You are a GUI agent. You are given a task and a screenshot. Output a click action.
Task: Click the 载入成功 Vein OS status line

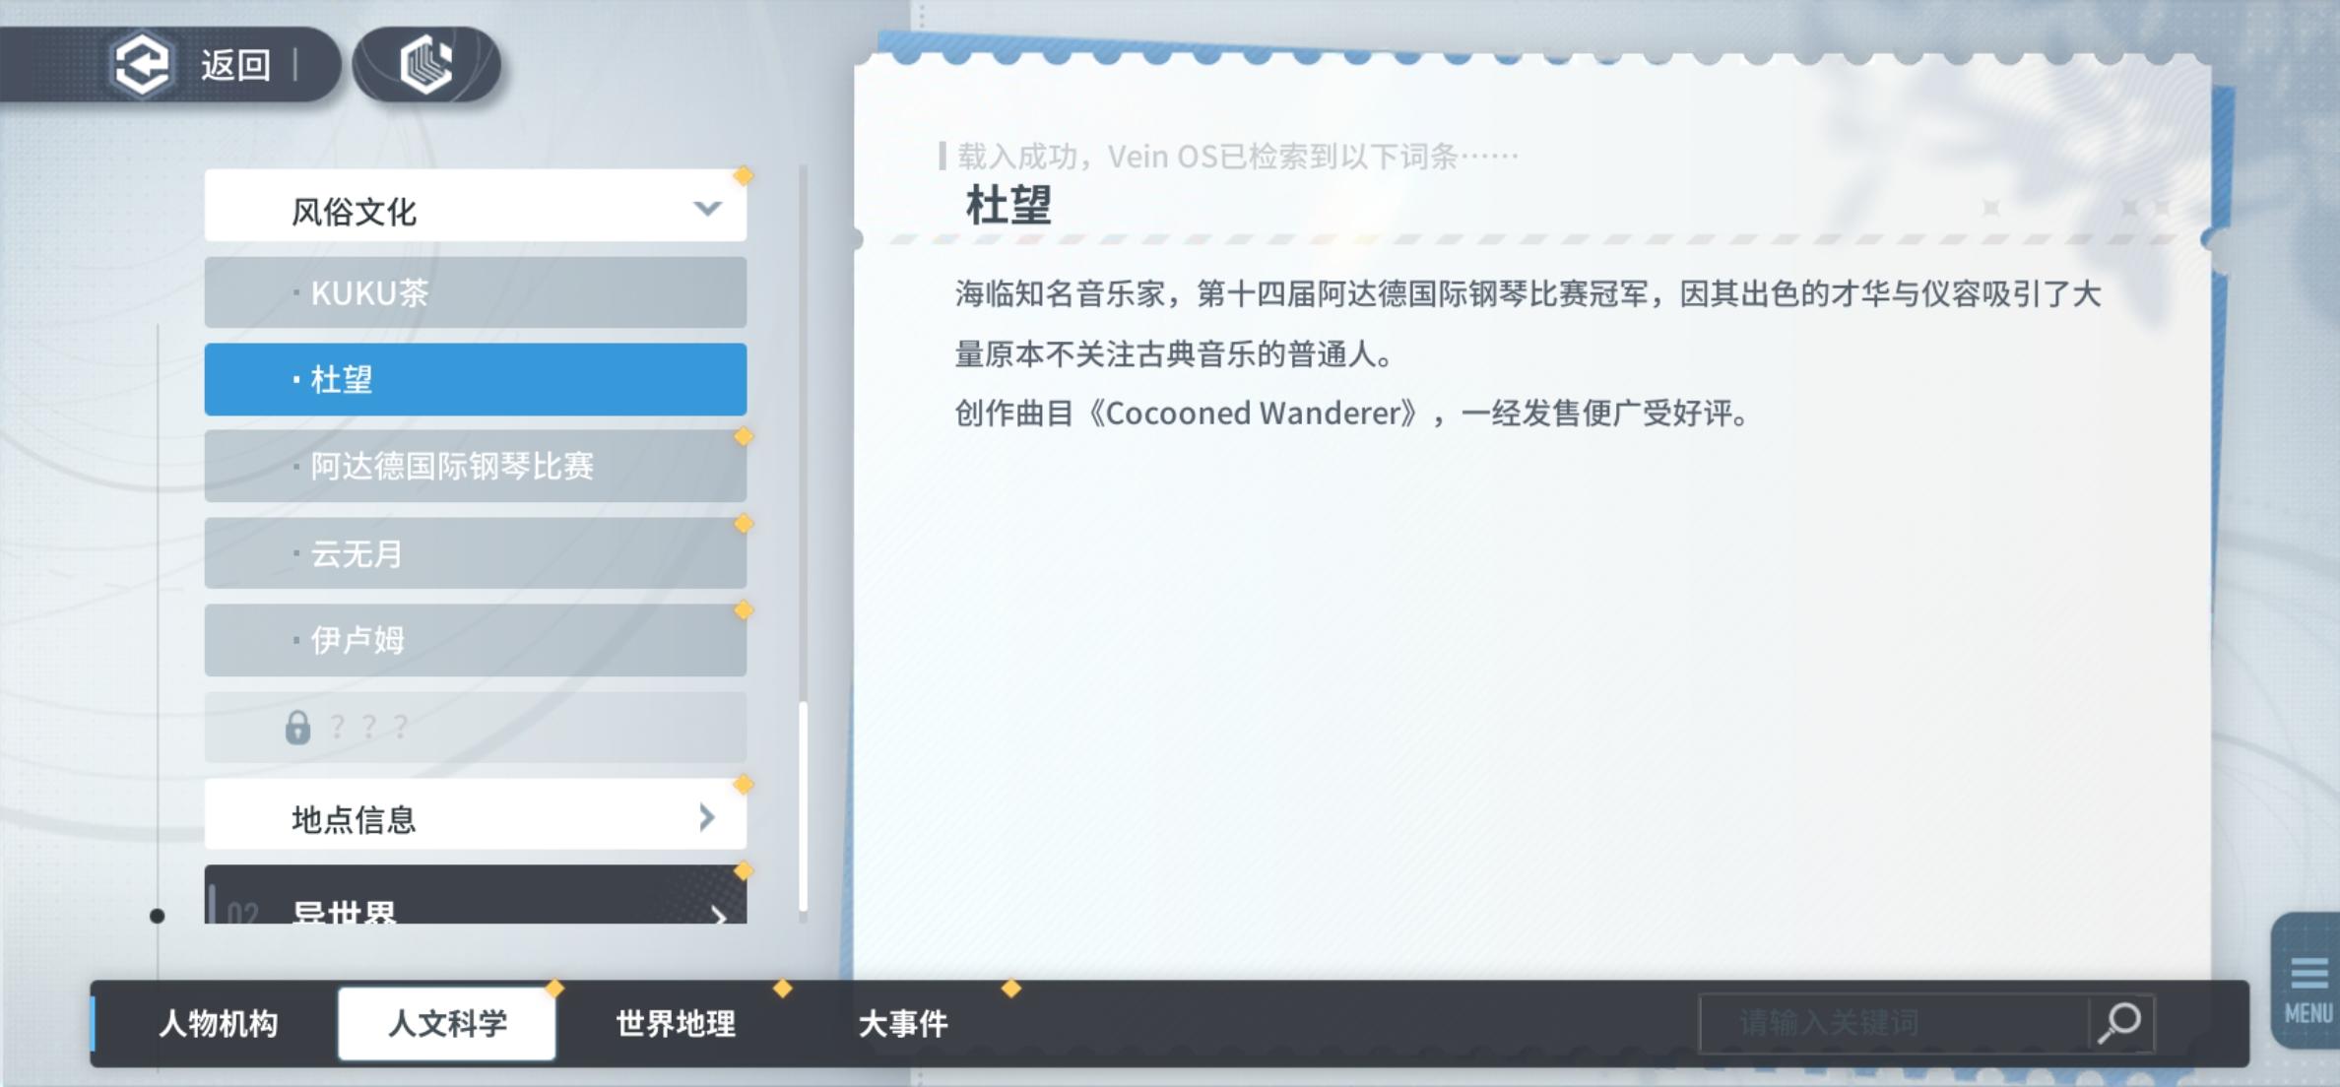coord(1237,156)
